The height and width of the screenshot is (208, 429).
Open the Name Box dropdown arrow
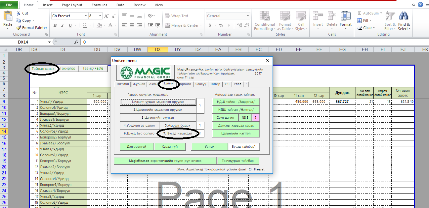pos(49,42)
